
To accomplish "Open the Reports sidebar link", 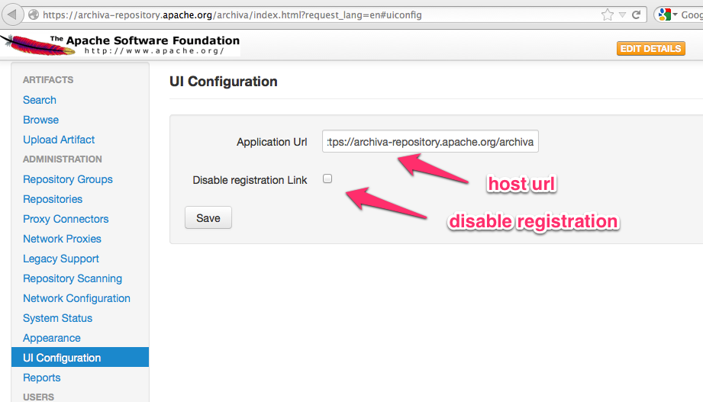I will [42, 378].
